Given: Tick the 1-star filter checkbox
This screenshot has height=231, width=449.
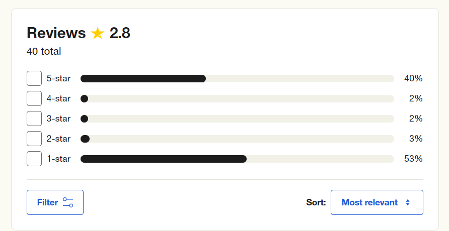Looking at the screenshot, I should coord(34,159).
